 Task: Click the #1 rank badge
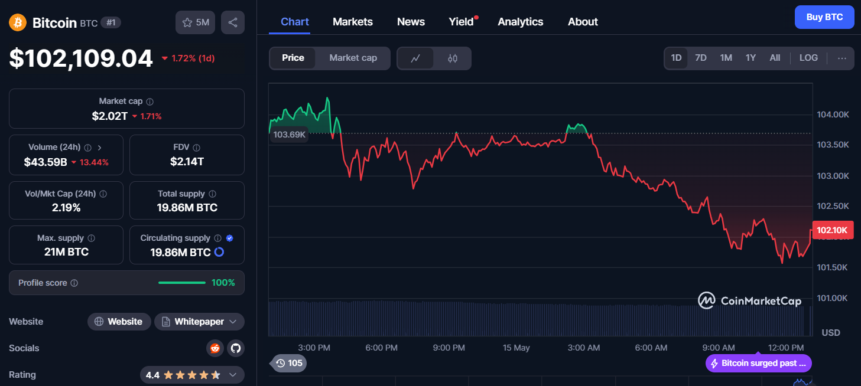(x=111, y=22)
